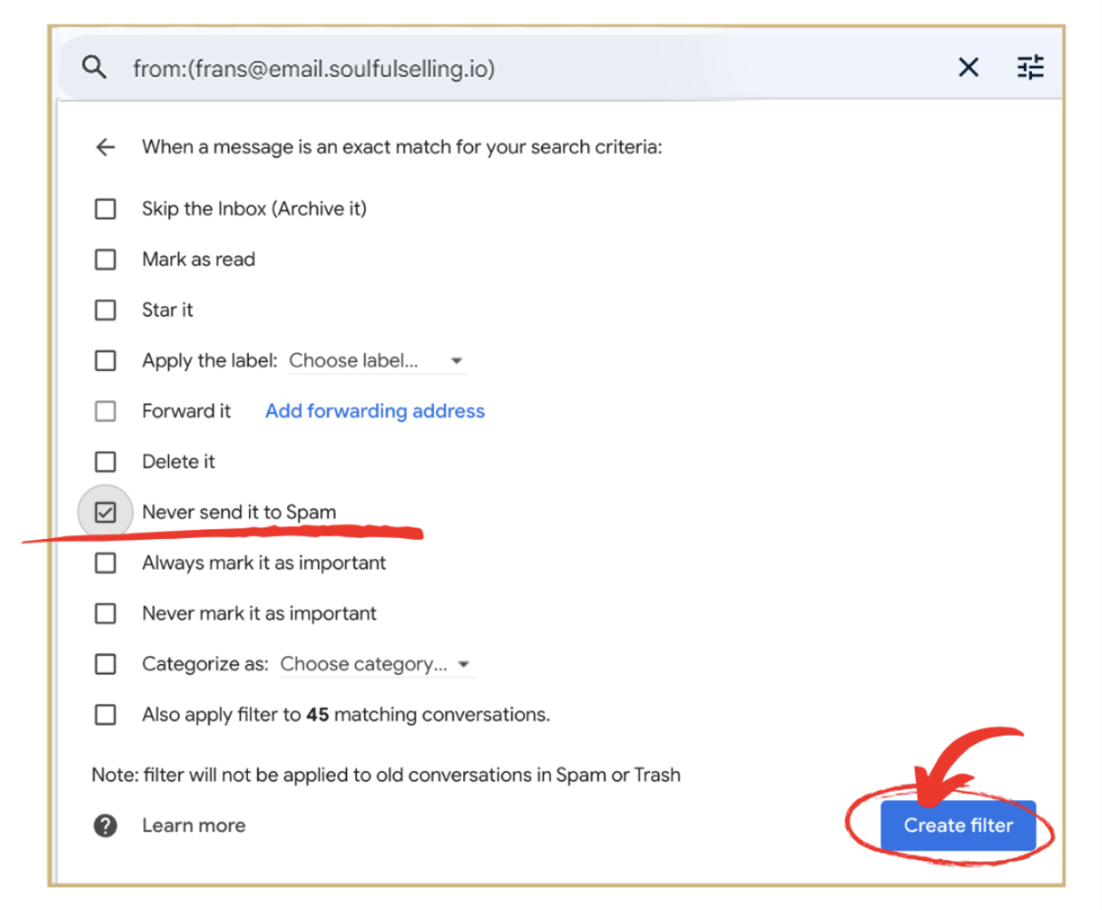Enable Apply the label checkbox

(105, 360)
